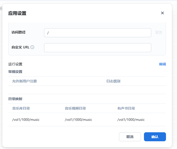Close the 应用设置 dialog
Image resolution: width=177 pixels, height=149 pixels.
click(x=162, y=13)
